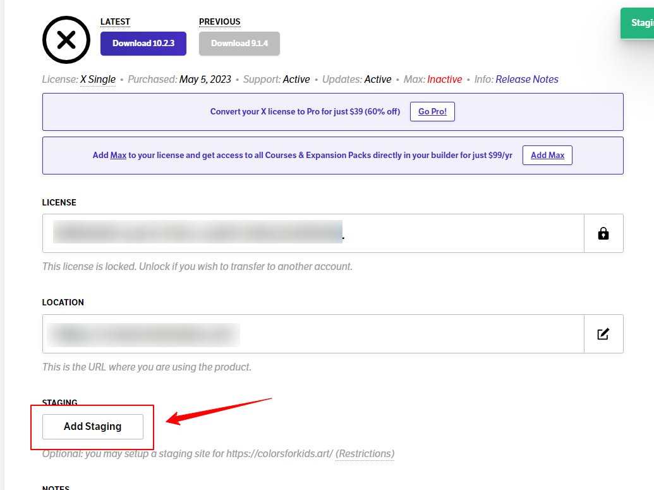The image size is (654, 490).
Task: Download the latest version 10.2.3
Action: tap(143, 44)
